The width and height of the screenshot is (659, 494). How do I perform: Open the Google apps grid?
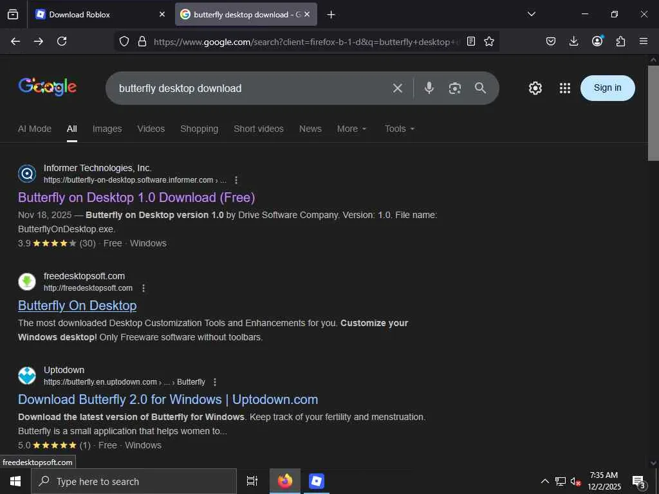pyautogui.click(x=565, y=88)
